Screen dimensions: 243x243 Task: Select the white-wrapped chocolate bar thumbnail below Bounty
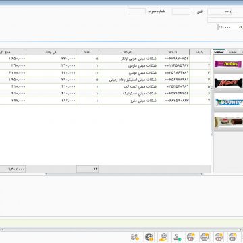pyautogui.click(x=228, y=122)
